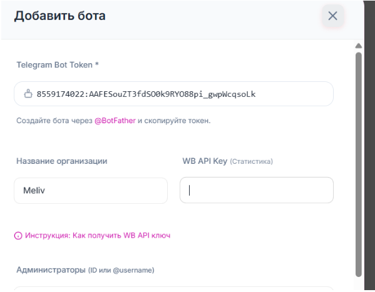Click the Telegram Bot Token input field
375x292 pixels.
173,94
